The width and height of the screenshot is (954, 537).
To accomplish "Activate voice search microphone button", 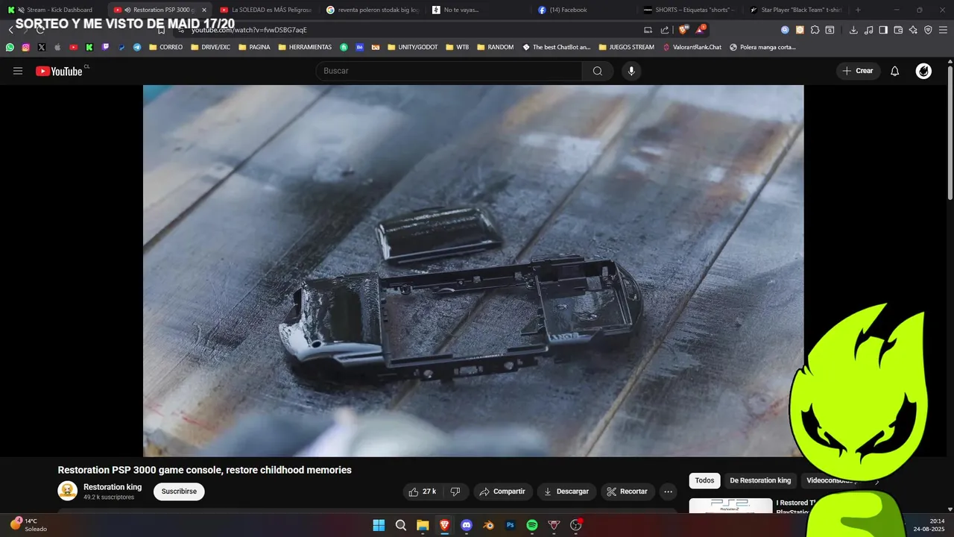I will point(631,71).
